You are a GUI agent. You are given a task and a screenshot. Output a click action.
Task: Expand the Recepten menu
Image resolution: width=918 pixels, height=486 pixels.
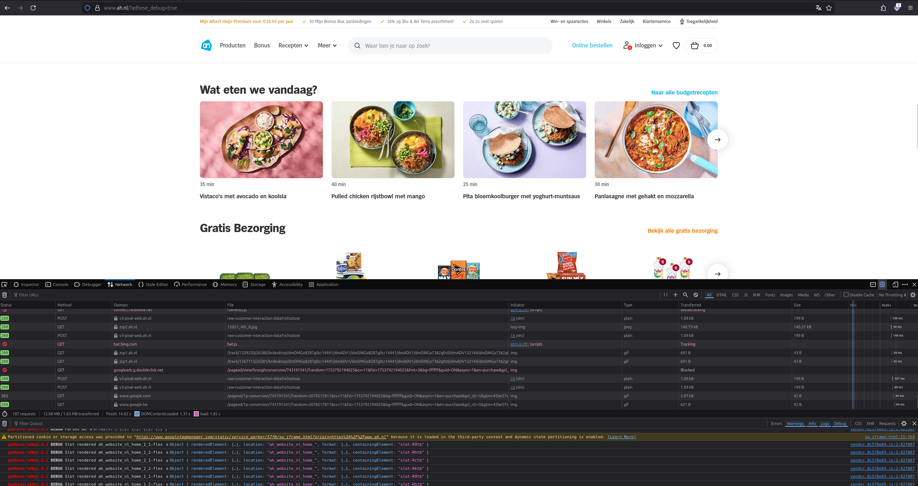pyautogui.click(x=293, y=45)
